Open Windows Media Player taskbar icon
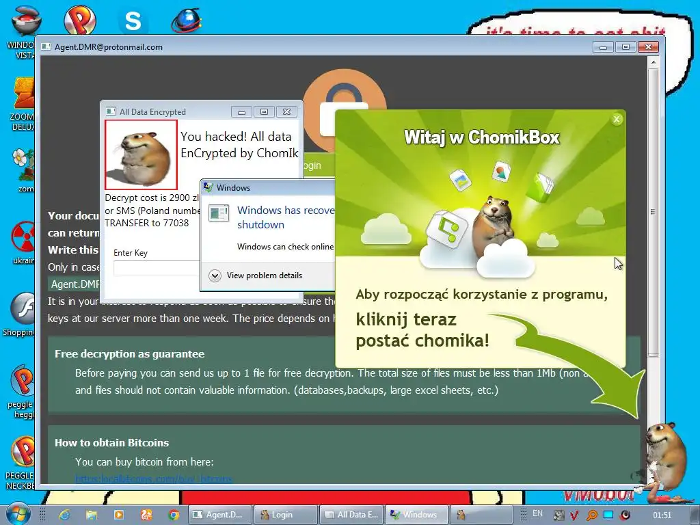 click(119, 515)
